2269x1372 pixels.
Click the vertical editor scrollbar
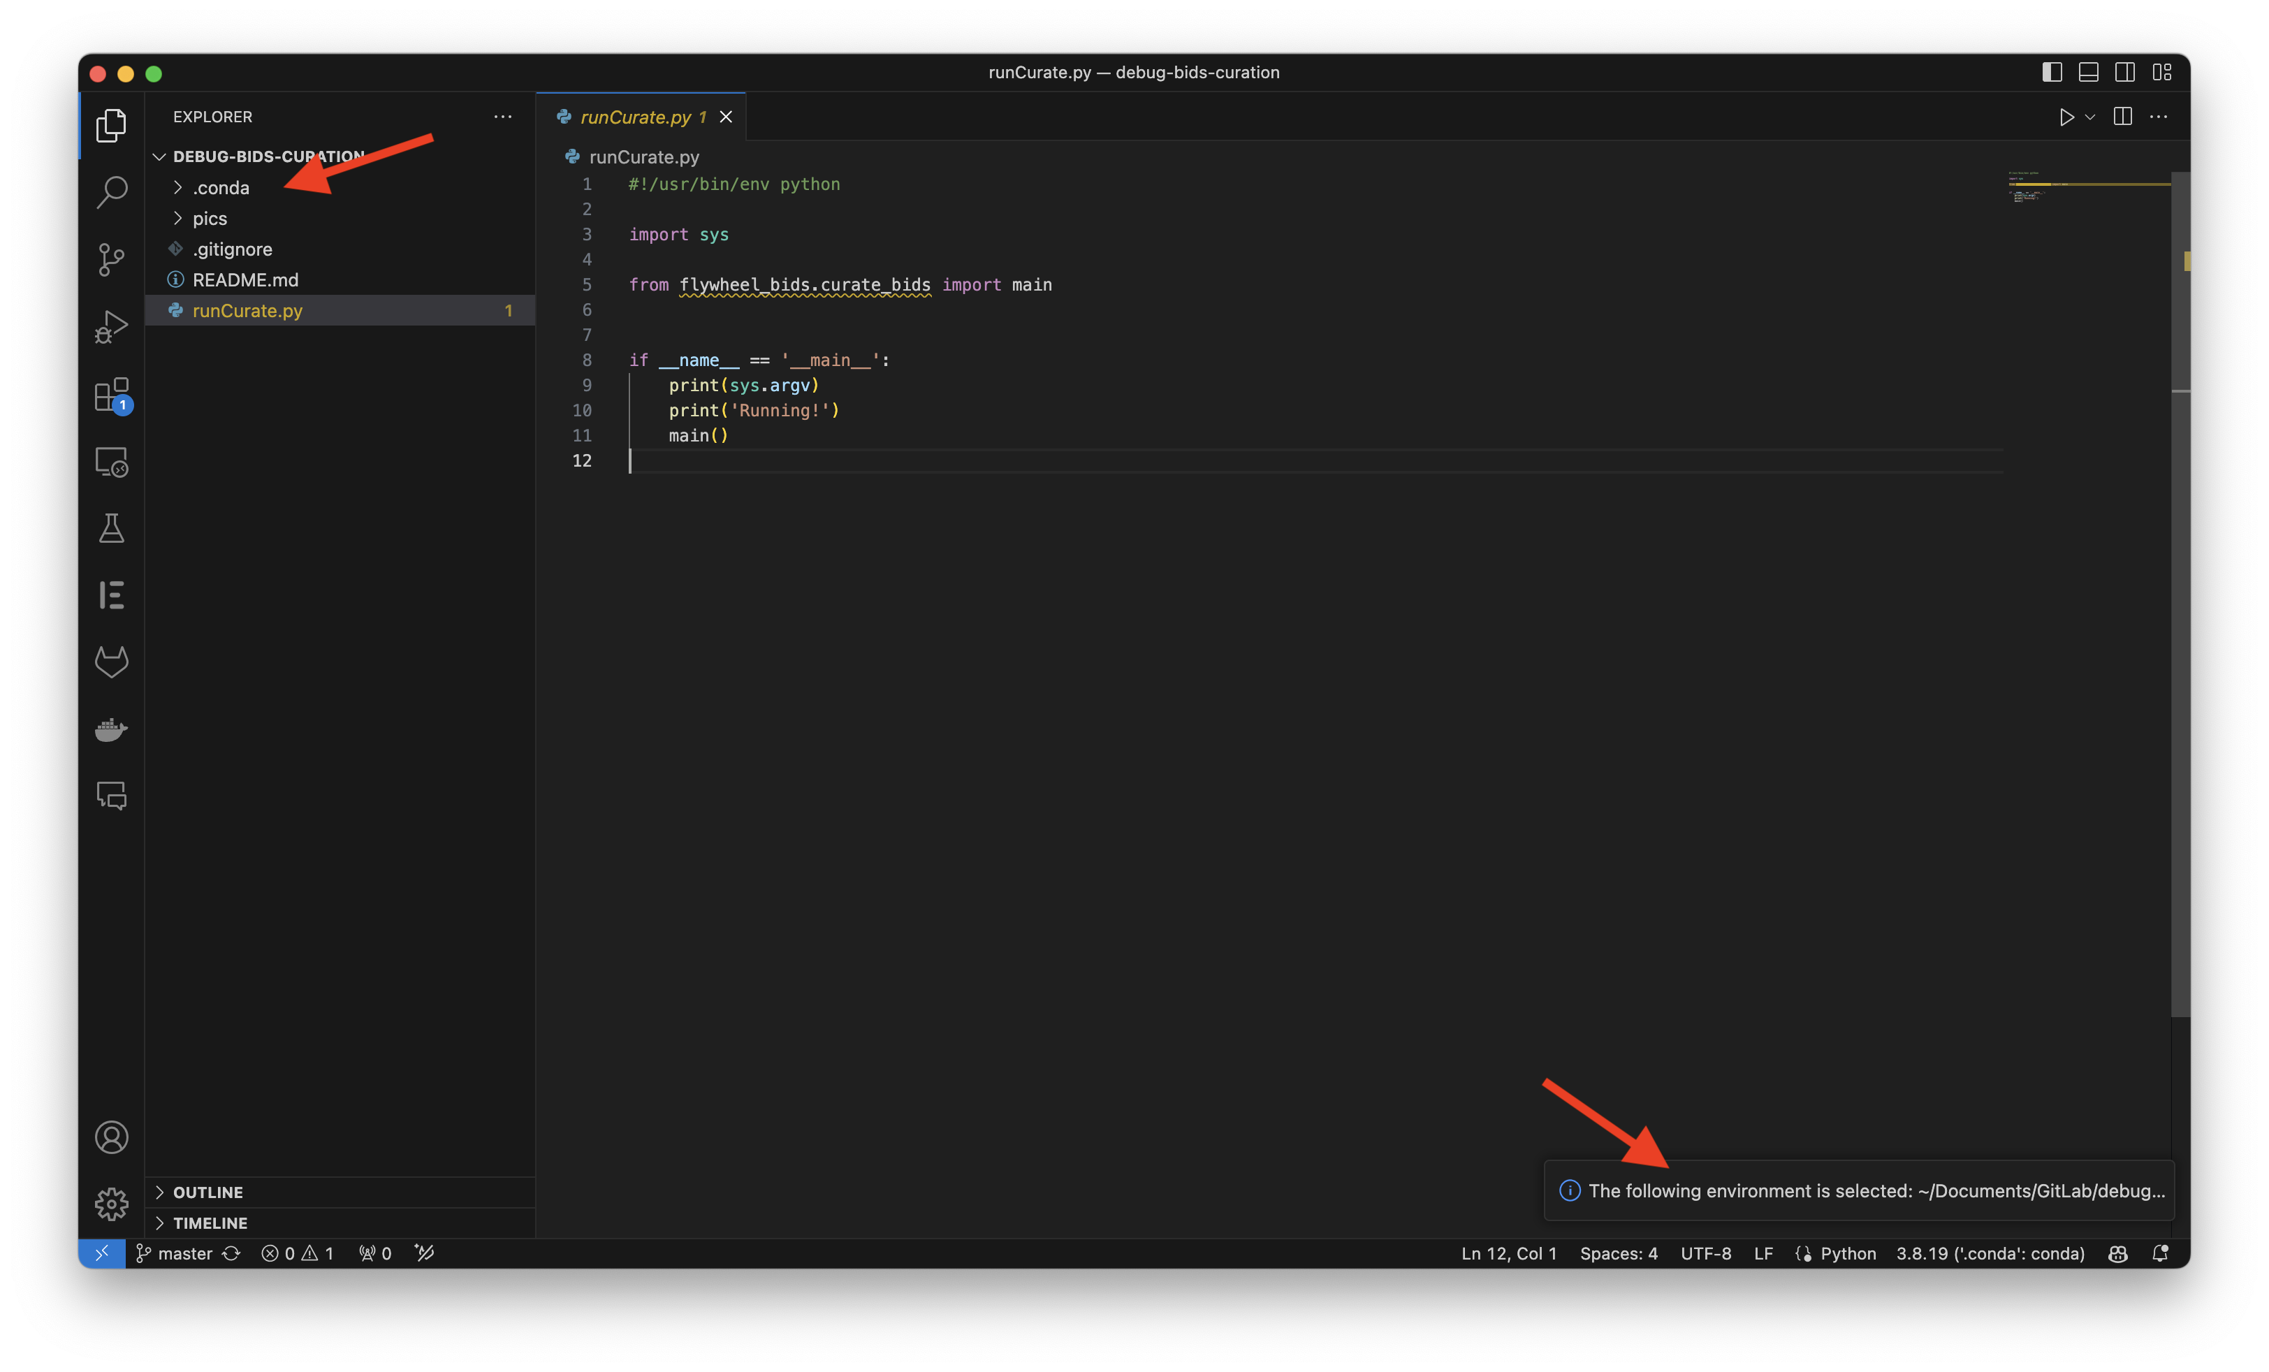point(2180,594)
